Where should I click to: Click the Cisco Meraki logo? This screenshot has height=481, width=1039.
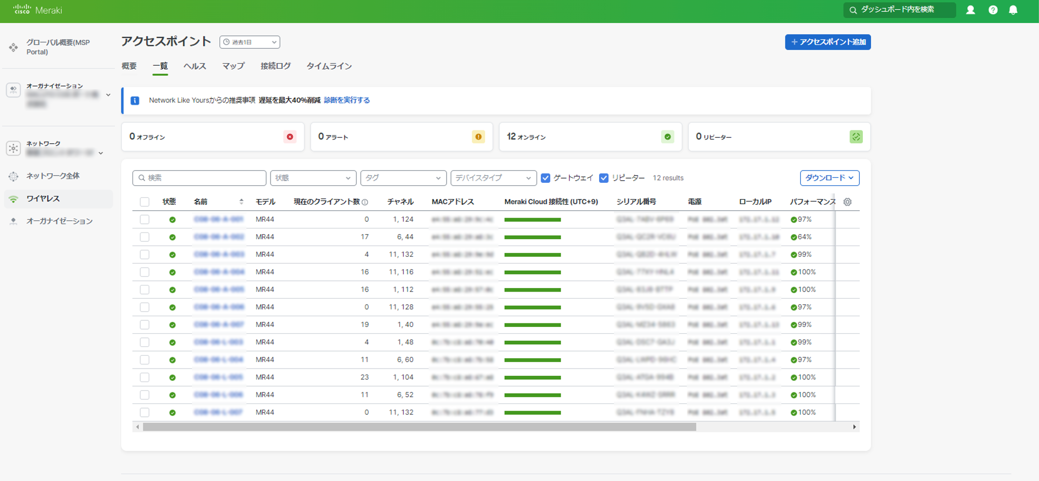pos(37,10)
